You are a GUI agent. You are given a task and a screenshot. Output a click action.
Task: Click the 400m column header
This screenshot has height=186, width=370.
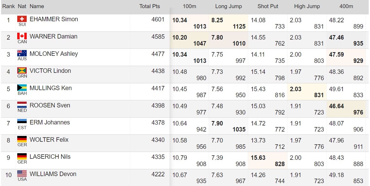coord(346,6)
